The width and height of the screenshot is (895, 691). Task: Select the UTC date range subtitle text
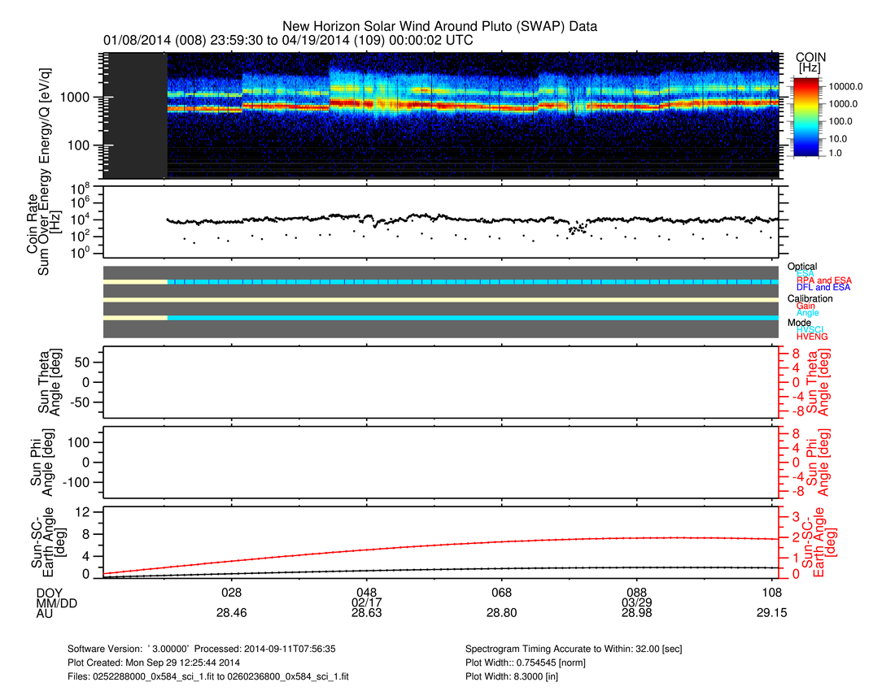(x=288, y=40)
